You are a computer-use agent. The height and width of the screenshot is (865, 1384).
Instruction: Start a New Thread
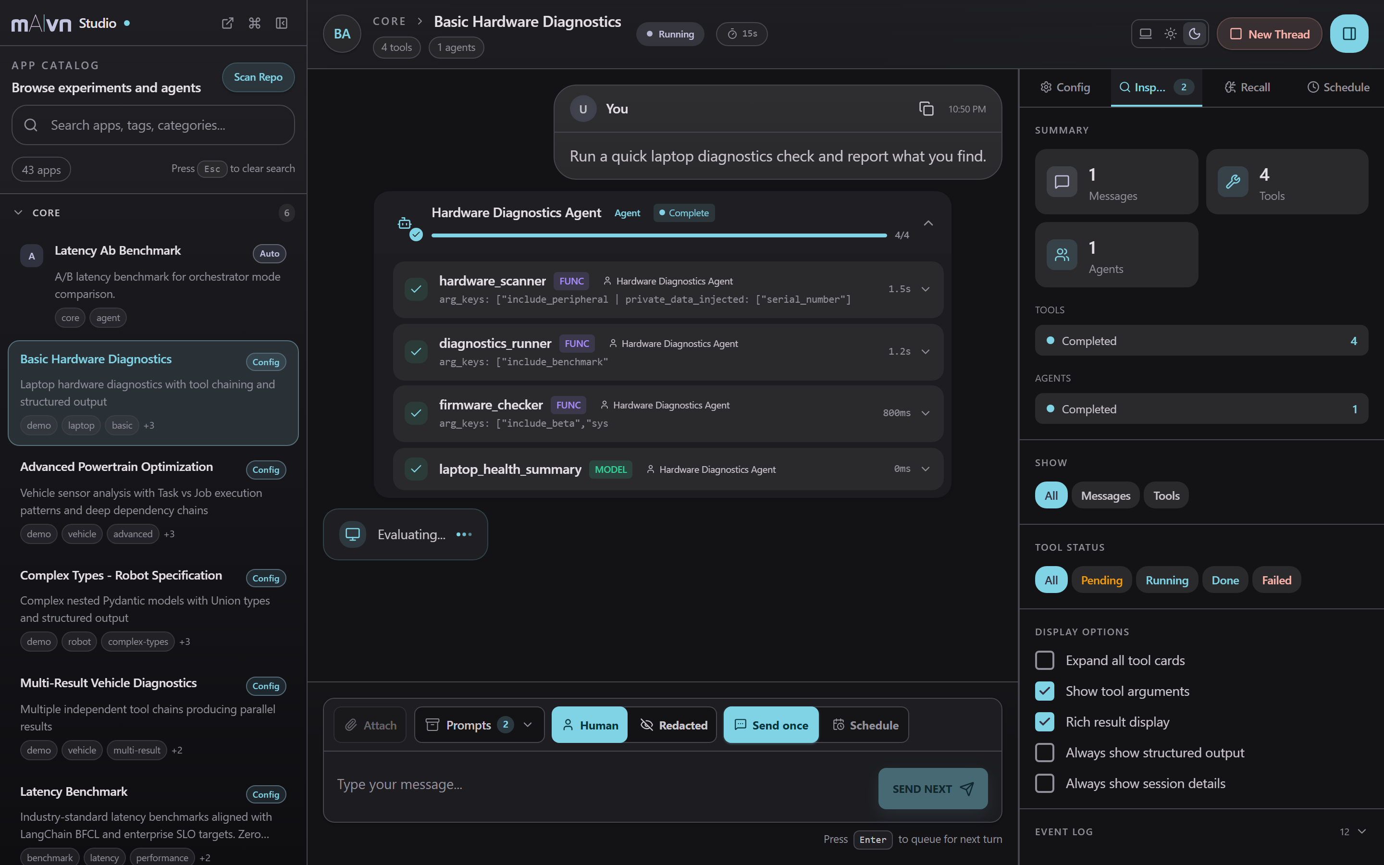1269,34
